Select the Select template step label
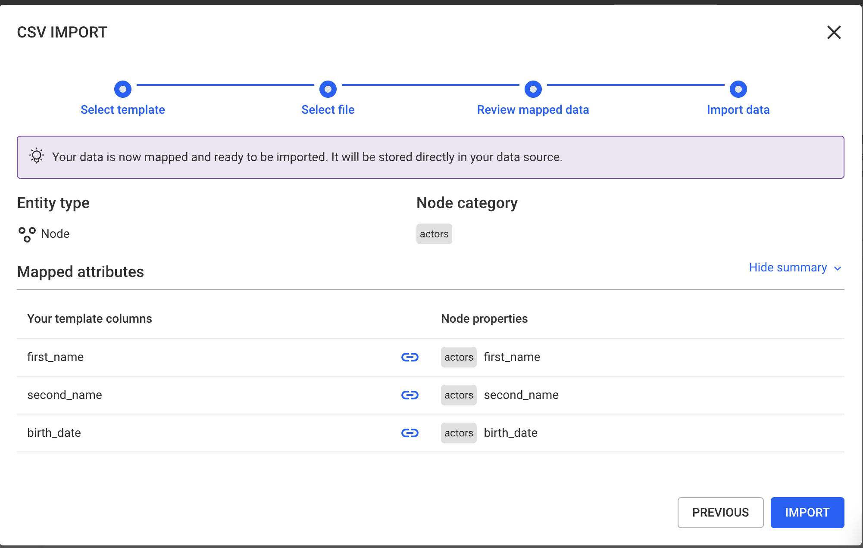 click(123, 110)
